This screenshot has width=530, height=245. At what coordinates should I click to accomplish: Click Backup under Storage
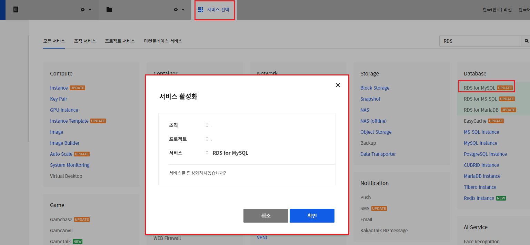[x=368, y=143]
